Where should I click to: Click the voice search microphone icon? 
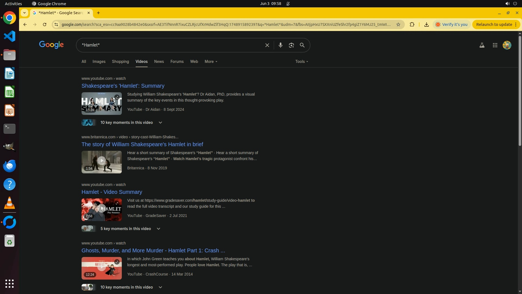tap(280, 45)
